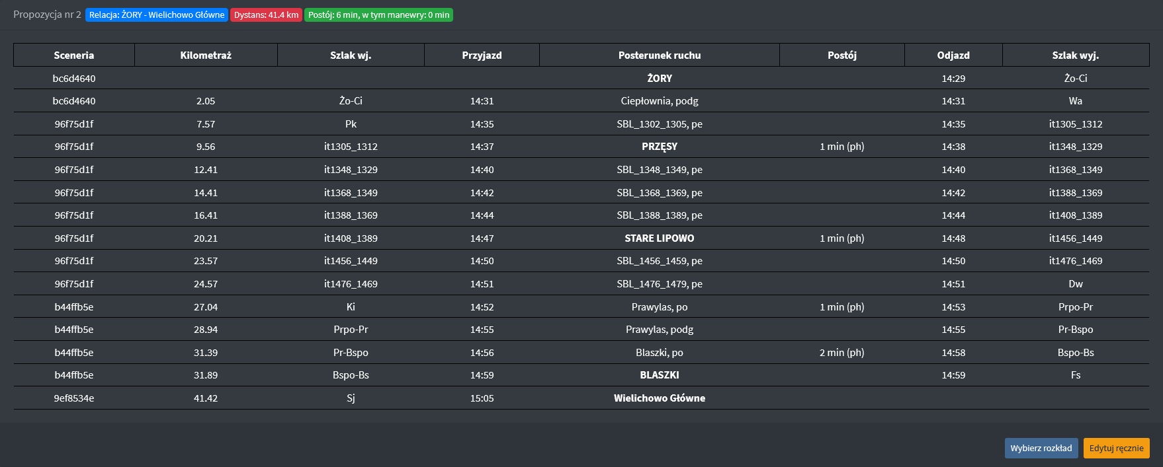Click the Odjazd column header

[953, 55]
